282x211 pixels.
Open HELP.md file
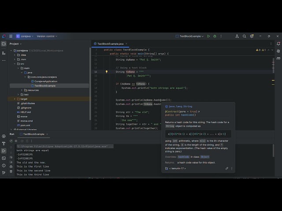24,112
